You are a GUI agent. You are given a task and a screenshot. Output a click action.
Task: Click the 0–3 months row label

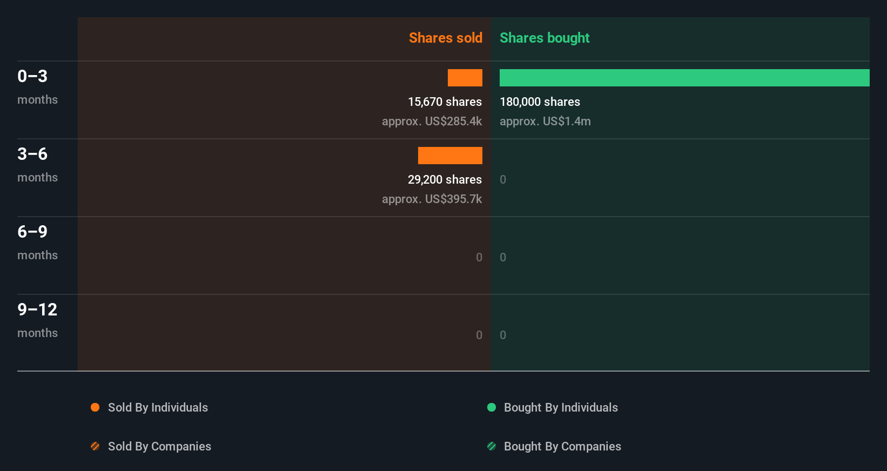pyautogui.click(x=37, y=86)
